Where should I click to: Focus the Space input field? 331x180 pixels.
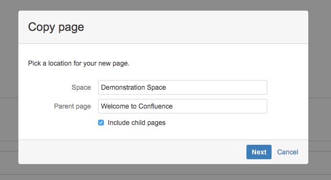[x=183, y=87]
